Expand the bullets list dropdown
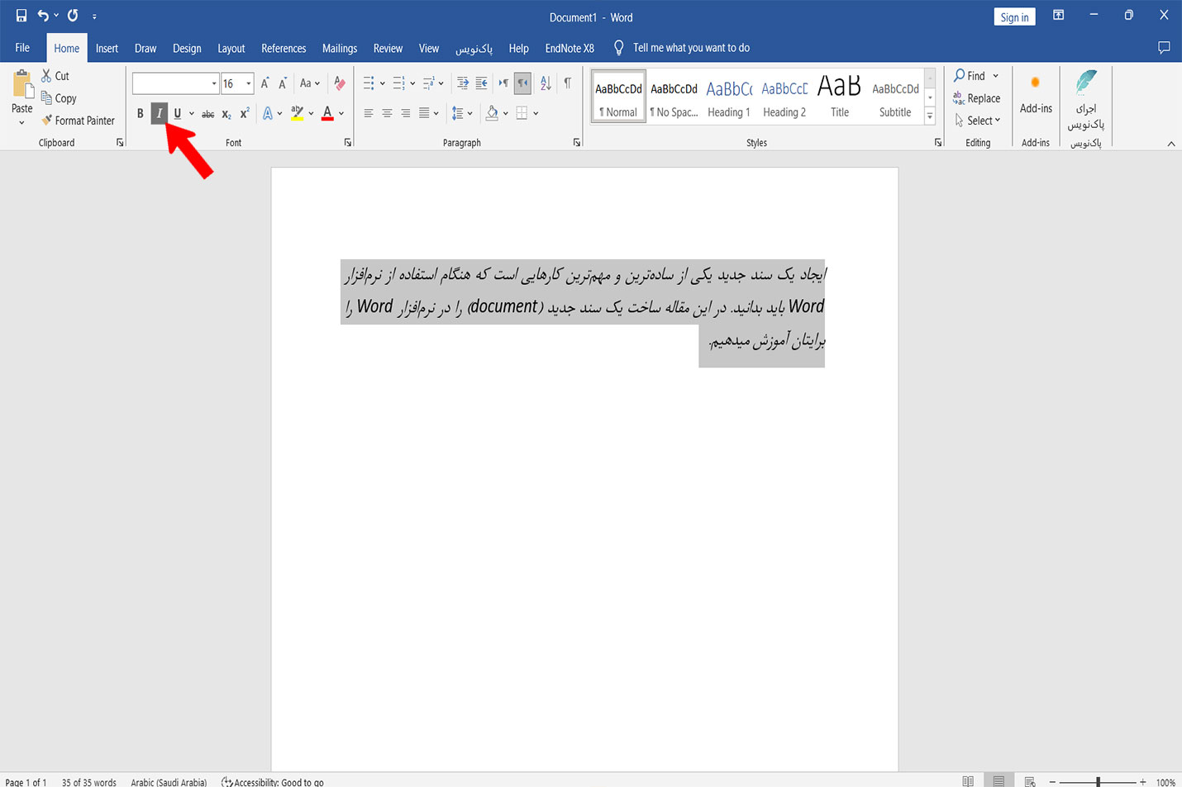Viewport: 1182px width, 787px height. point(383,83)
